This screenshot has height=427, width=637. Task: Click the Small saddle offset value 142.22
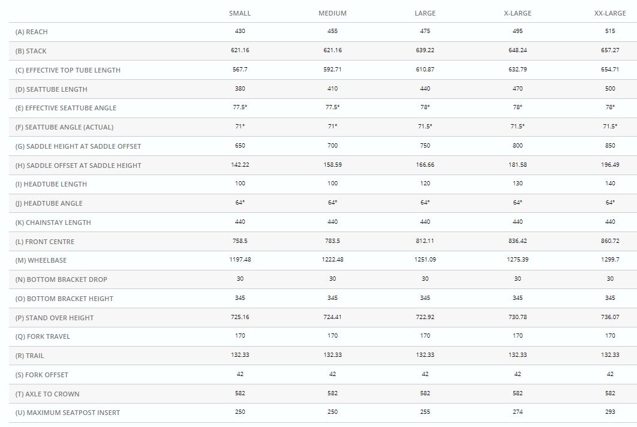click(240, 165)
